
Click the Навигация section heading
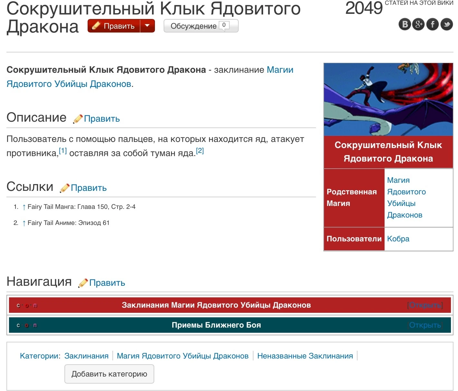[x=39, y=282]
